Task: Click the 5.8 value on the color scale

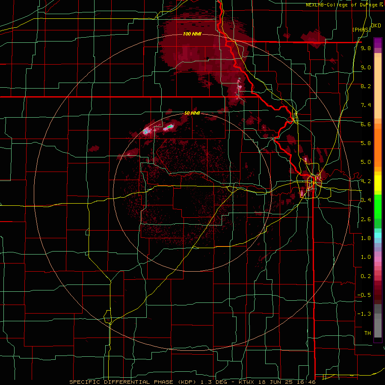Action: pos(366,143)
